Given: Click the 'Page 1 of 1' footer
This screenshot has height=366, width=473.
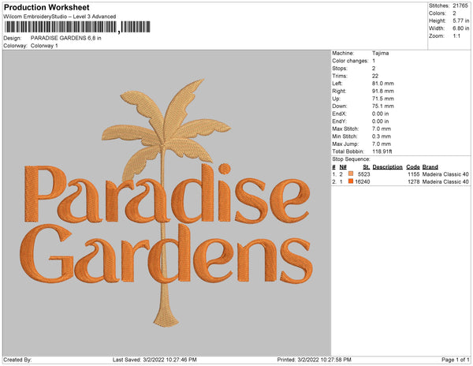Looking at the screenshot, I should pyautogui.click(x=455, y=360).
